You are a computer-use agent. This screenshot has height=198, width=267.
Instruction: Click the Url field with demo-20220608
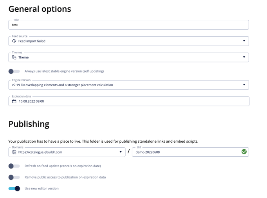pyautogui.click(x=190, y=152)
